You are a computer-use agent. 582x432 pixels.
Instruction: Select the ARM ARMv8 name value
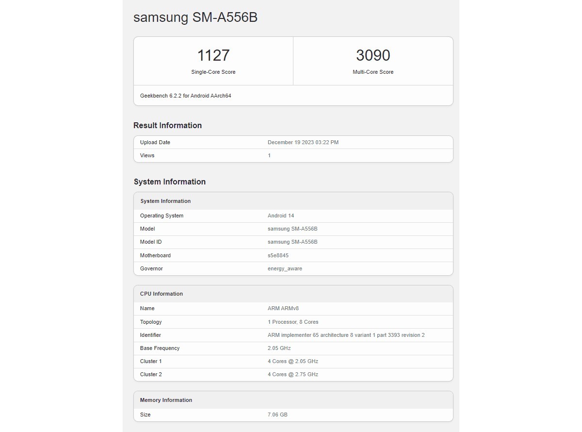click(x=283, y=308)
